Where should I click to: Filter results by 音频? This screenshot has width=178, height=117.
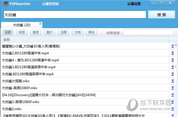(x=36, y=32)
